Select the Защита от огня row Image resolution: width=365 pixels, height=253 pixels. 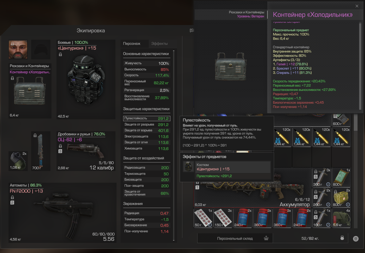[x=147, y=142]
